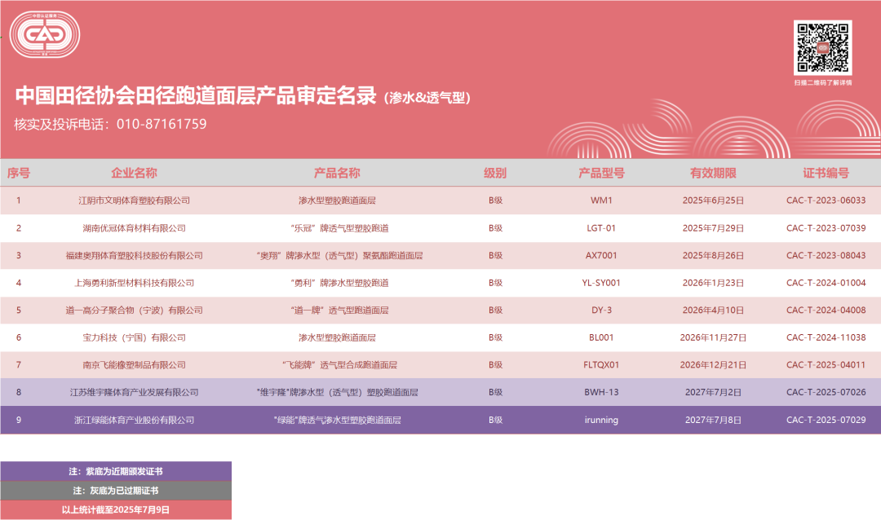Click 'B级' grade in row 9

point(495,420)
